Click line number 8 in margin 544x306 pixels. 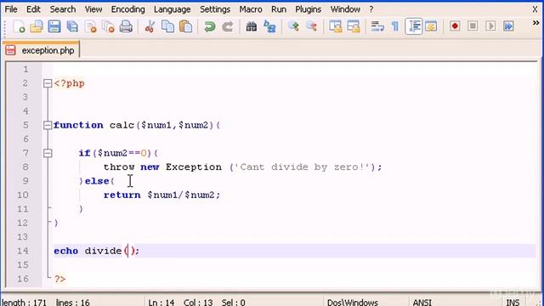click(x=25, y=167)
